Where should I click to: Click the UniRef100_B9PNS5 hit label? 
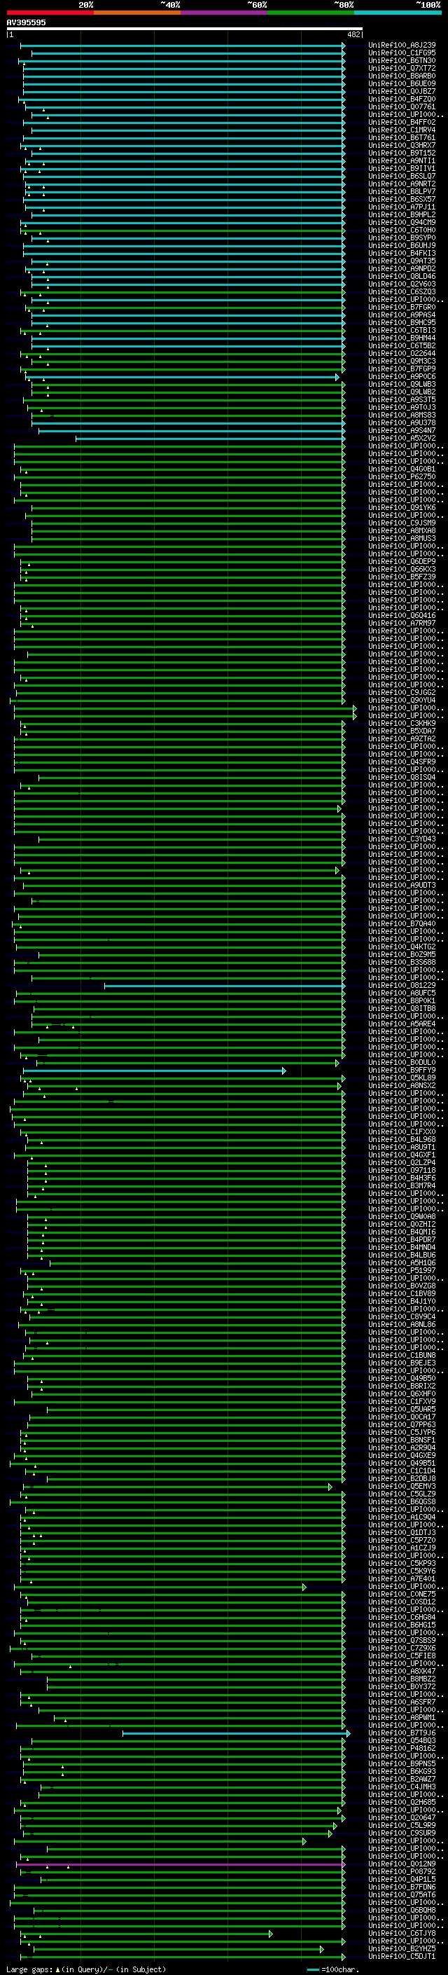pyautogui.click(x=402, y=1764)
